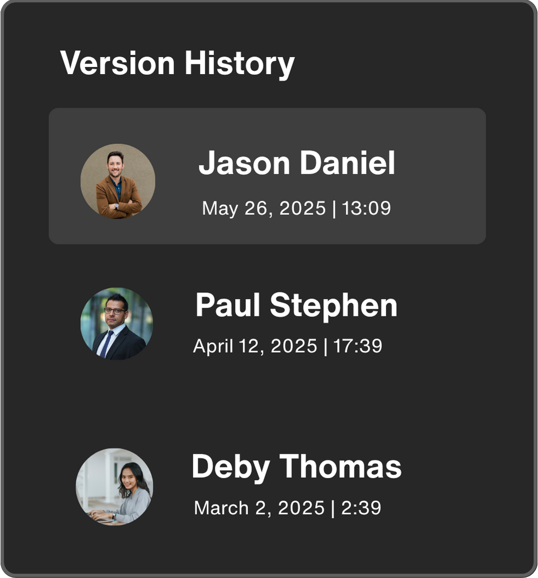Click the man with glasses thumbnail

point(117,324)
